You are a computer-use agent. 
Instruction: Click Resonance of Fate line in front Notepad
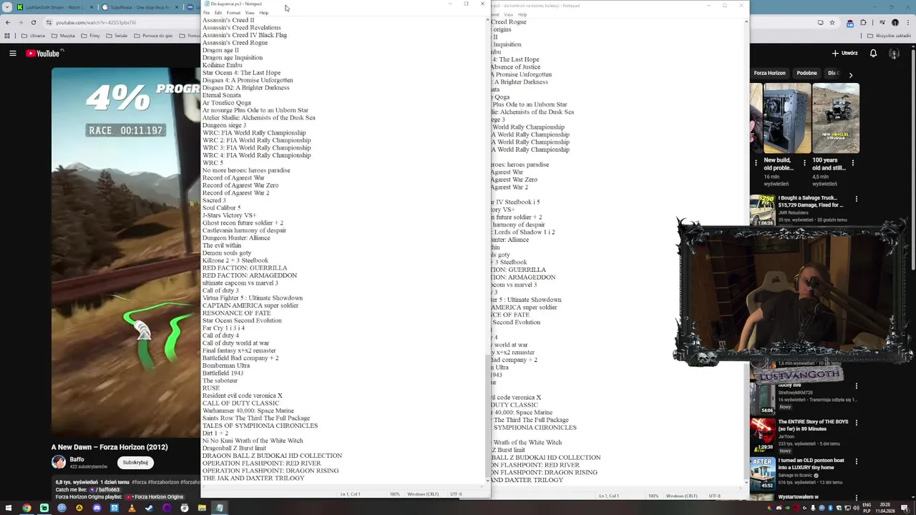(236, 313)
